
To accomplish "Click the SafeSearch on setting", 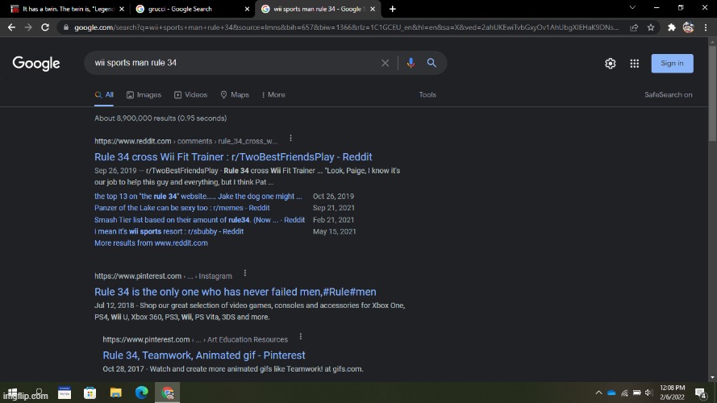I will click(x=668, y=94).
